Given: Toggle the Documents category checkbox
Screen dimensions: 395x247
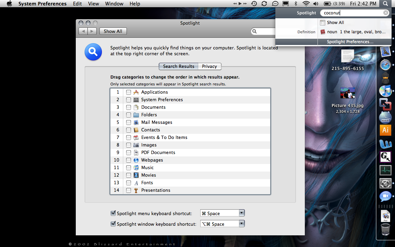Looking at the screenshot, I should [x=129, y=107].
